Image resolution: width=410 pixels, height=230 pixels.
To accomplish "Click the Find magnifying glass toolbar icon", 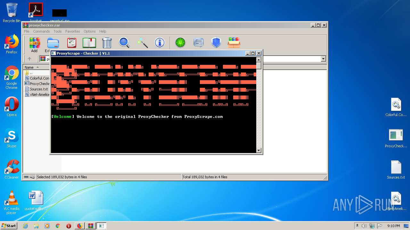I will 124,43.
